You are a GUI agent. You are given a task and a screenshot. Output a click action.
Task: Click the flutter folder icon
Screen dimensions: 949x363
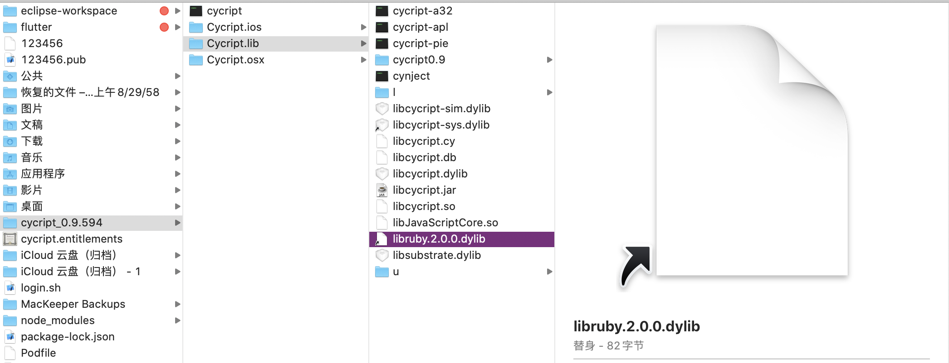pos(10,27)
